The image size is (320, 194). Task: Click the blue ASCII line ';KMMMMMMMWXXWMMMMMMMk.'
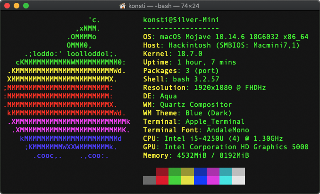pyautogui.click(x=71, y=147)
